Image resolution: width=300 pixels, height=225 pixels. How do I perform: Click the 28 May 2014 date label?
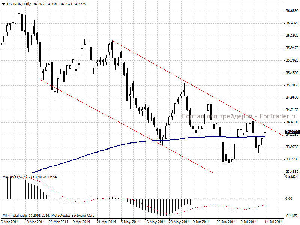pyautogui.click(x=179, y=222)
